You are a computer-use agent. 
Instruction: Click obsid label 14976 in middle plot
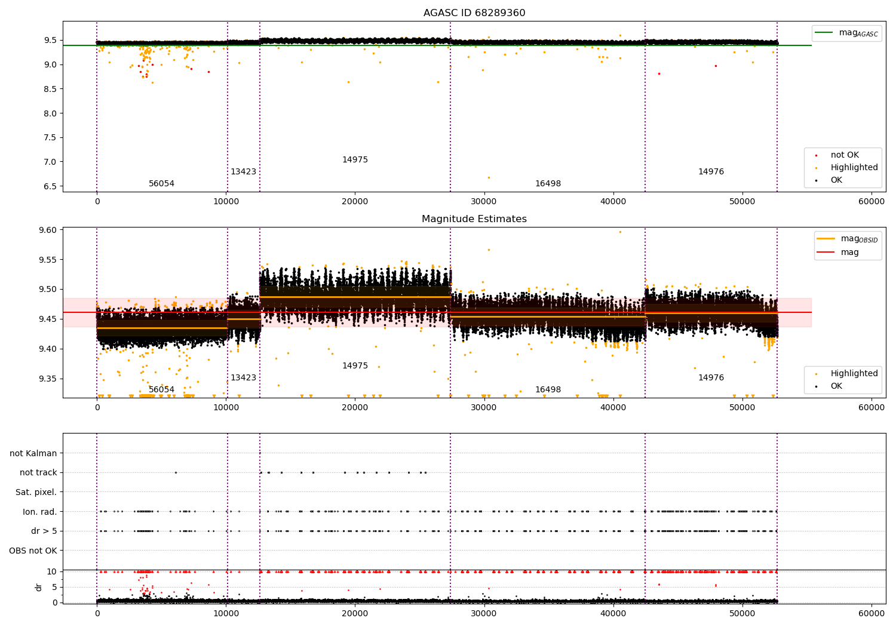[x=711, y=378]
